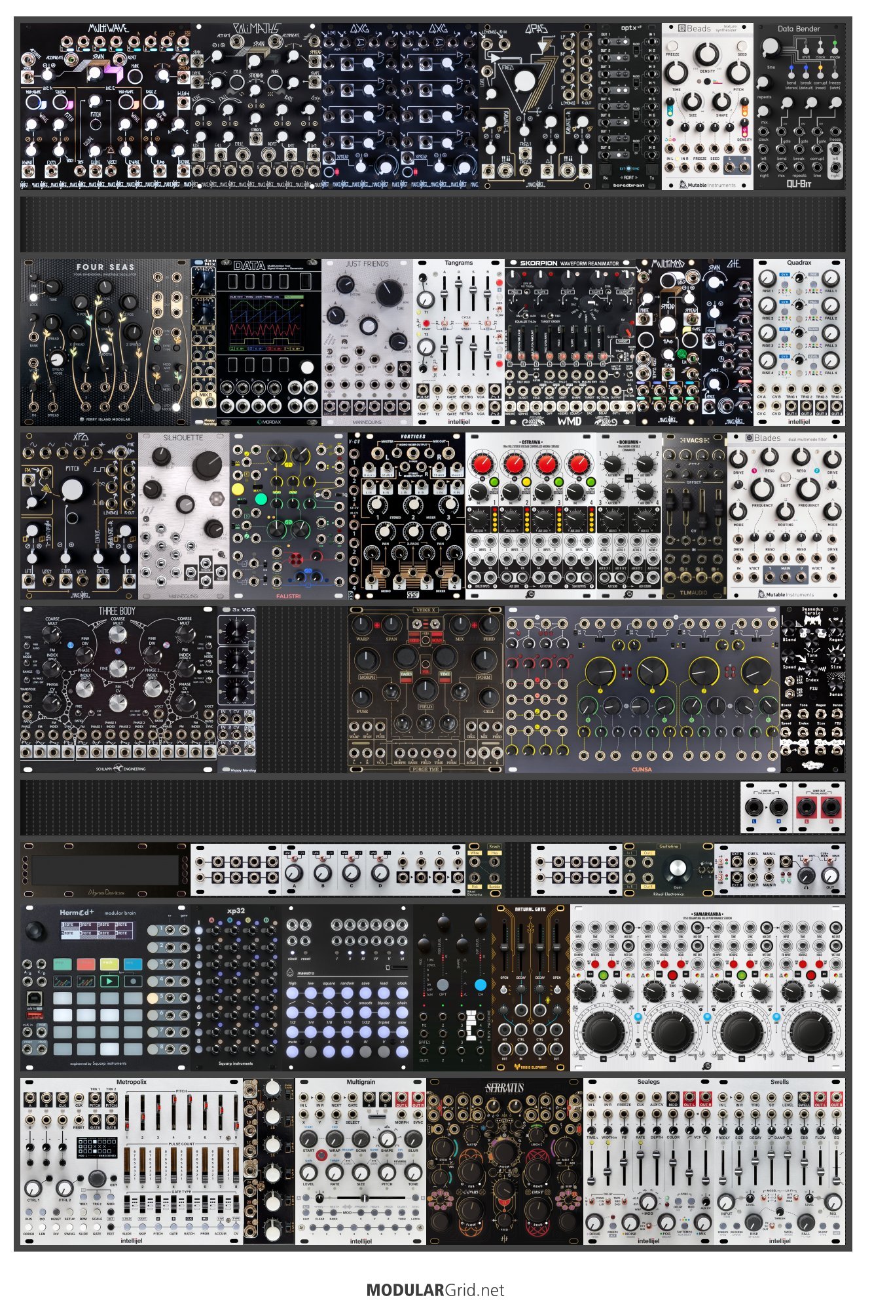The width and height of the screenshot is (872, 1304).
Task: Open the Three Body oscillator module
Action: (118, 689)
